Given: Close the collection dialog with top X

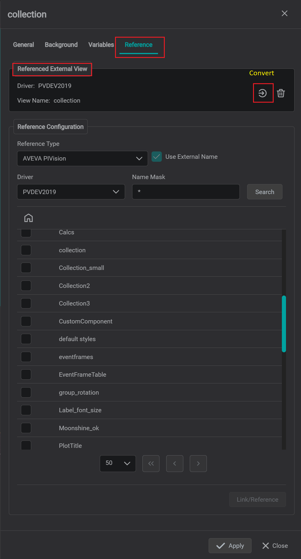Looking at the screenshot, I should (285, 13).
